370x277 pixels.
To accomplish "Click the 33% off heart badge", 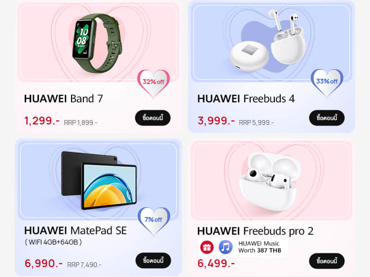I will (x=327, y=83).
